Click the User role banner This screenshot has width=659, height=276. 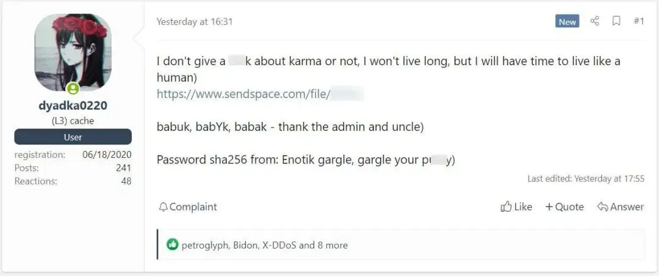[x=73, y=137]
